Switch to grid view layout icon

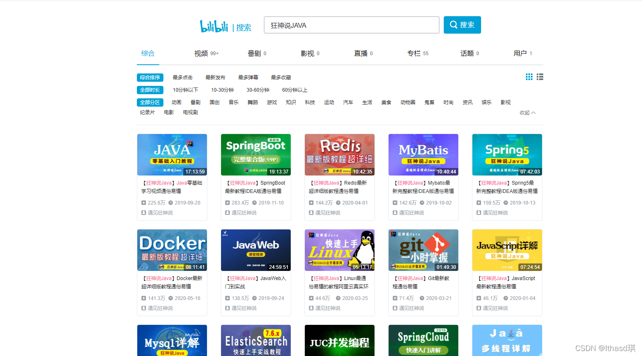tap(529, 77)
